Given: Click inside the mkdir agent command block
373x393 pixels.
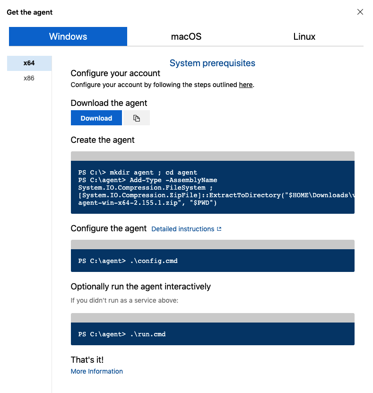Looking at the screenshot, I should (x=212, y=187).
